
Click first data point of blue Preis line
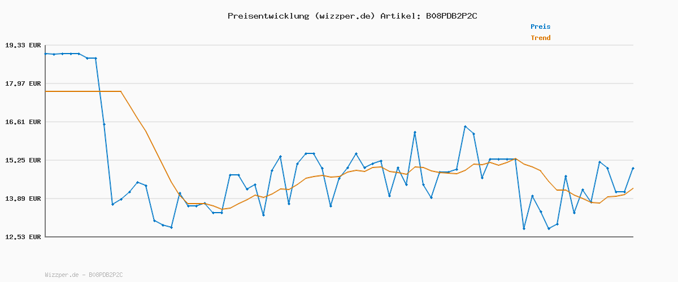click(46, 54)
